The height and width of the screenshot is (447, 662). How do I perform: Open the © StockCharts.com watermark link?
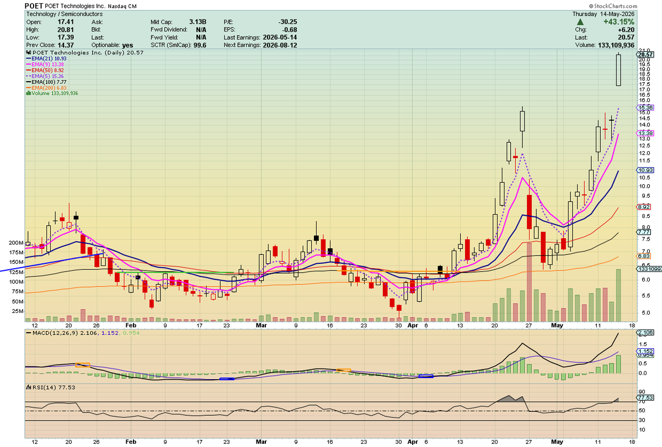tap(614, 6)
